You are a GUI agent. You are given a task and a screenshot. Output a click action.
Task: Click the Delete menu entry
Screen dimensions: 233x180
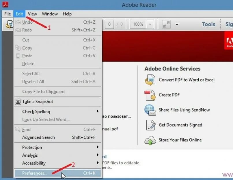click(x=58, y=64)
